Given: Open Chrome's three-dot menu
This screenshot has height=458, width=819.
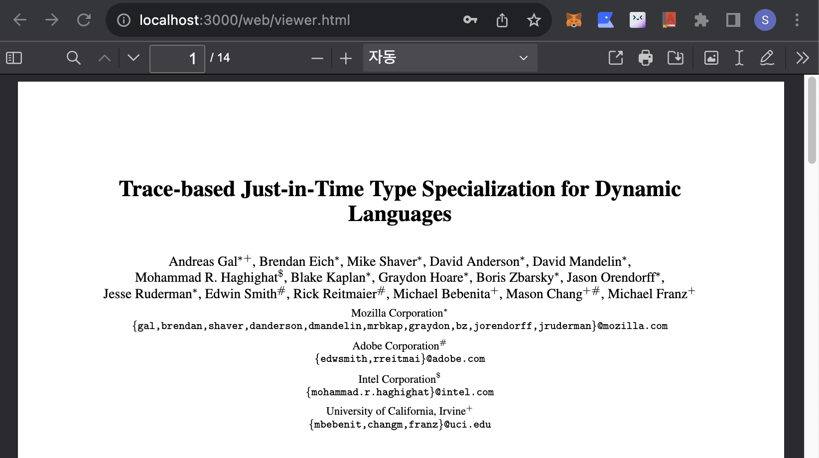Looking at the screenshot, I should 797,20.
